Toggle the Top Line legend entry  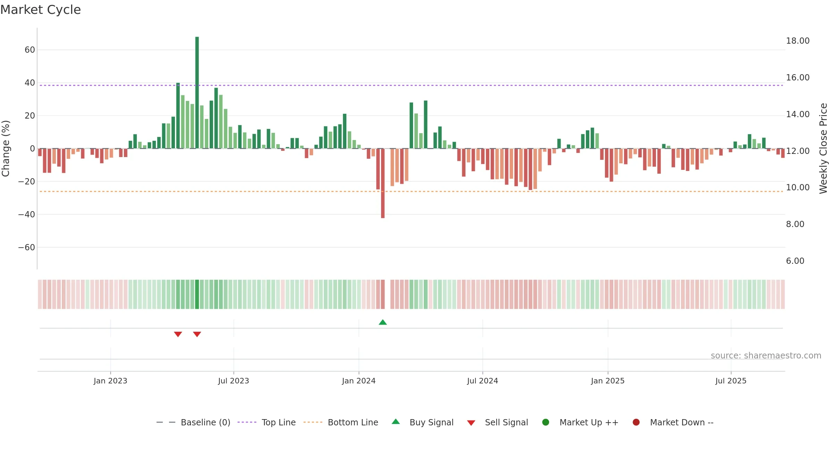tap(267, 422)
